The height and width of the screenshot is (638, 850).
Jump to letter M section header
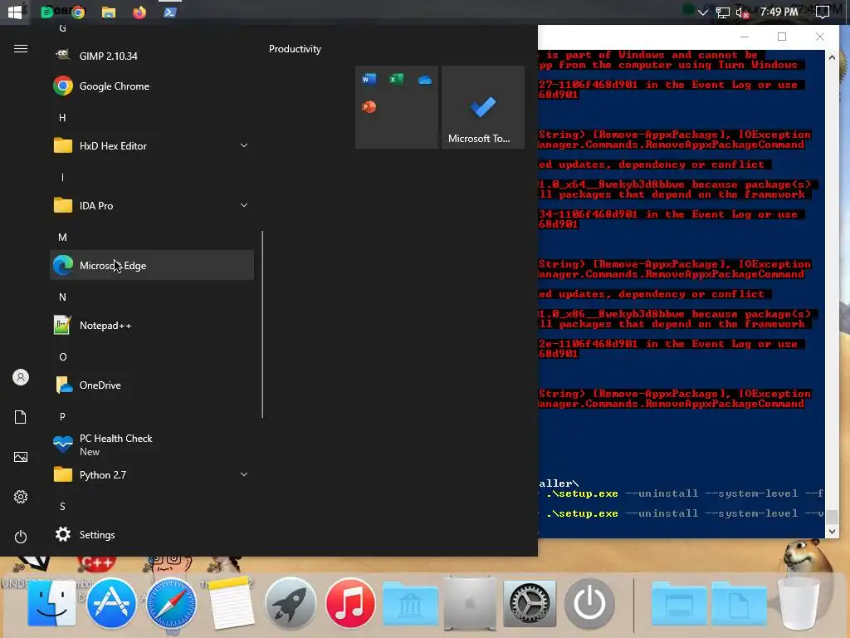[x=62, y=237]
